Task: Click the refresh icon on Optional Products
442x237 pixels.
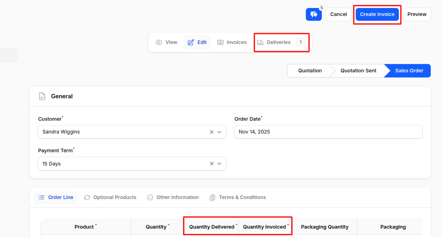Action: [87, 197]
